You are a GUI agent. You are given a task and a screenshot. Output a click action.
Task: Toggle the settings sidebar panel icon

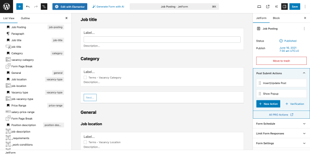point(284,7)
